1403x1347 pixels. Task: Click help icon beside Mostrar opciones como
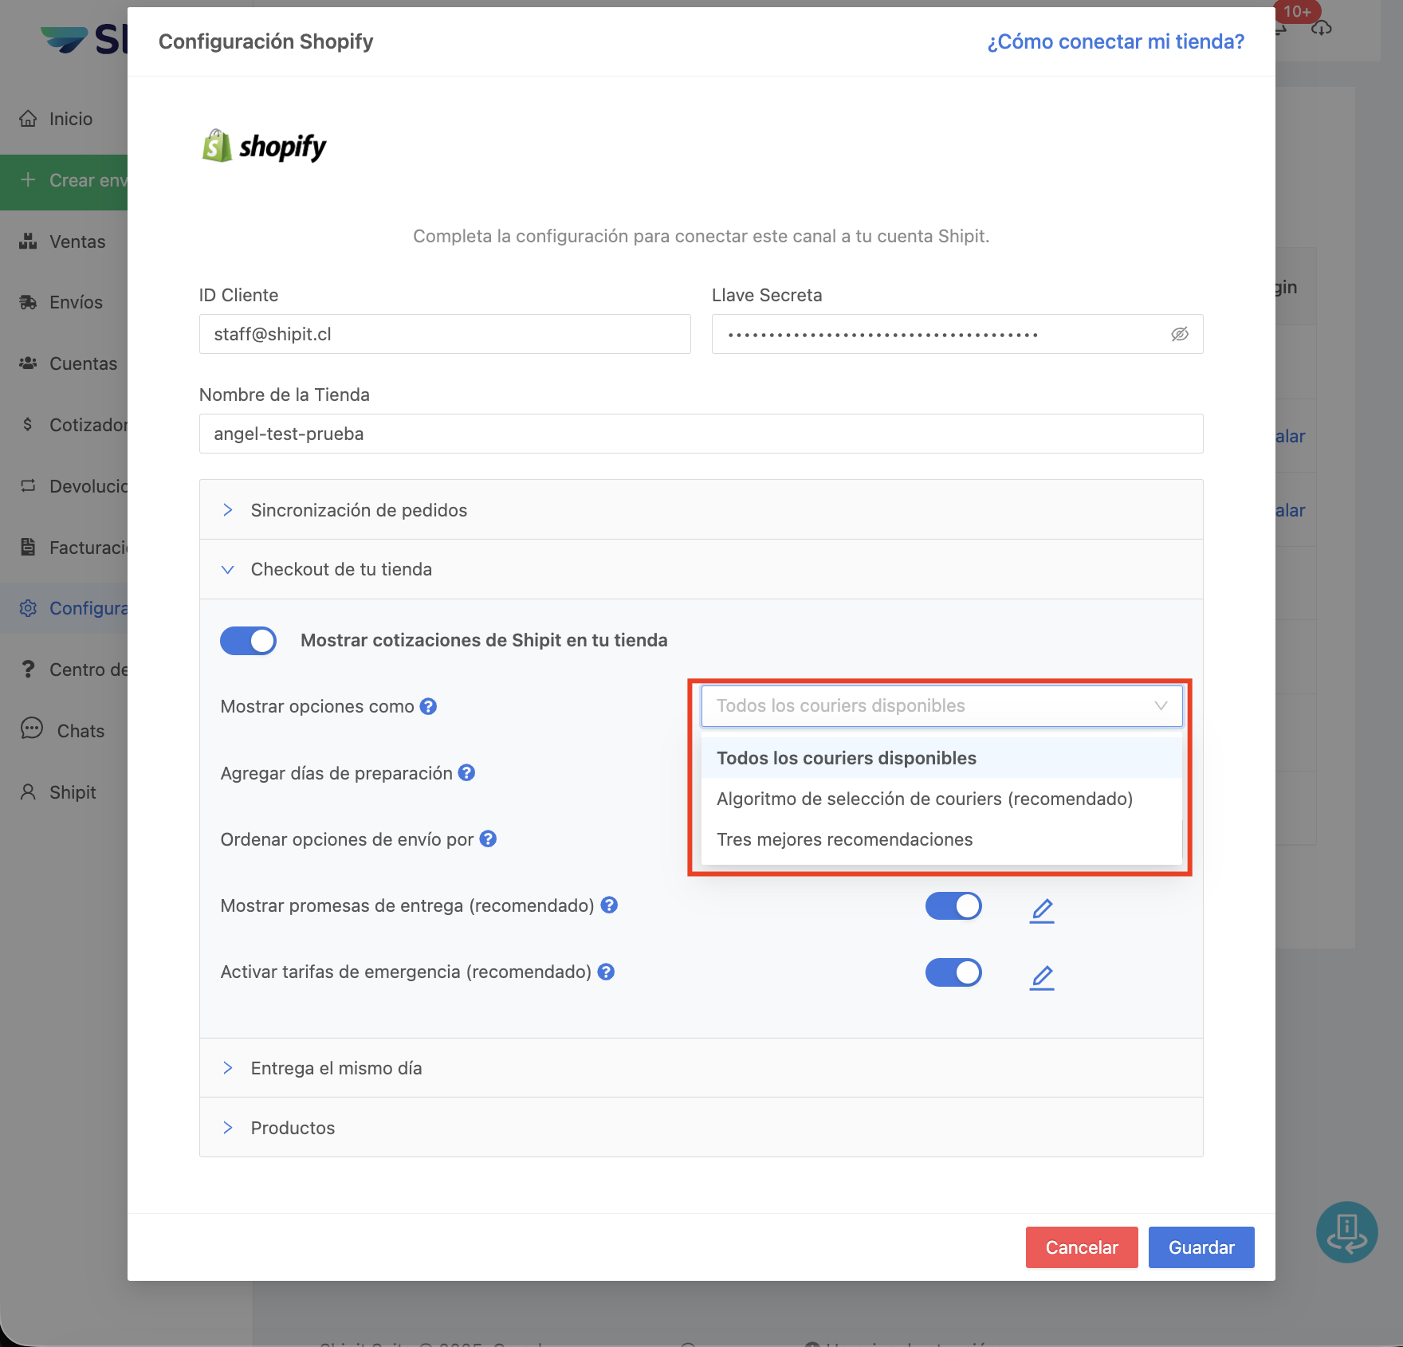(x=428, y=706)
